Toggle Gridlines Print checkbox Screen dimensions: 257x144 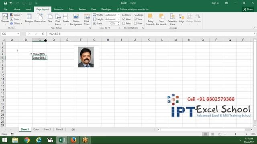click(124, 24)
